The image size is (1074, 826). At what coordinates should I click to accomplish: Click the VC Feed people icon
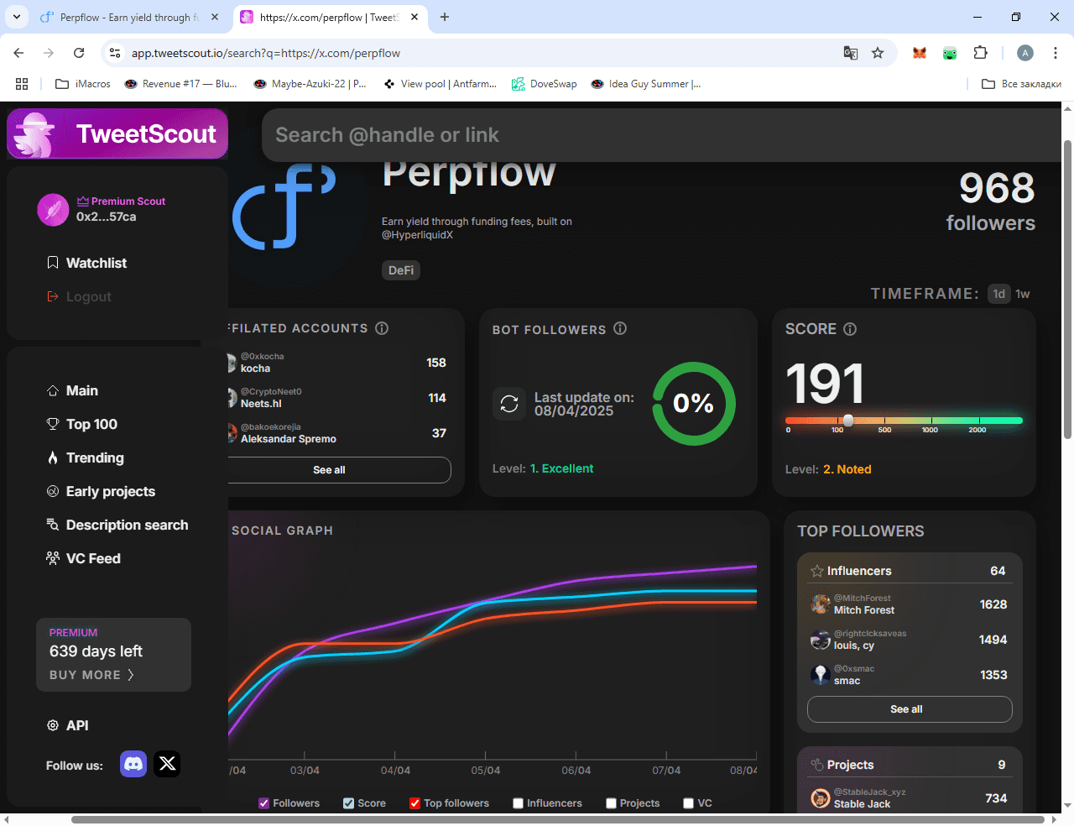[x=53, y=558]
